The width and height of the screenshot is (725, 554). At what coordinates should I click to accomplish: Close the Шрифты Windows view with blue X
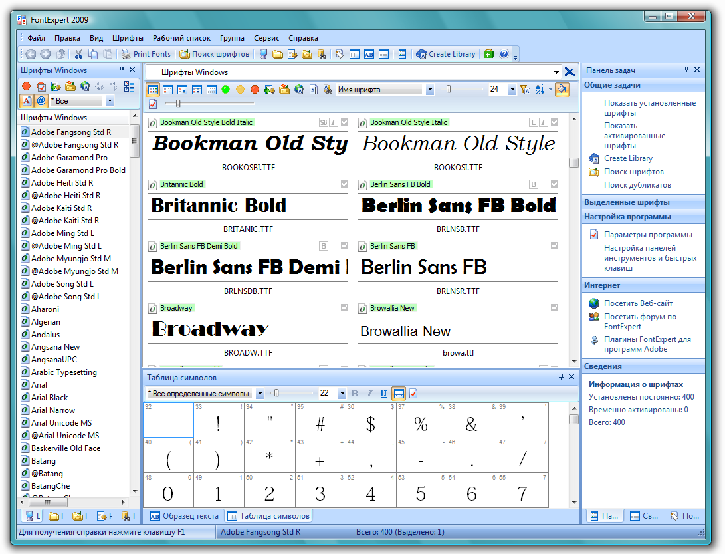[570, 72]
